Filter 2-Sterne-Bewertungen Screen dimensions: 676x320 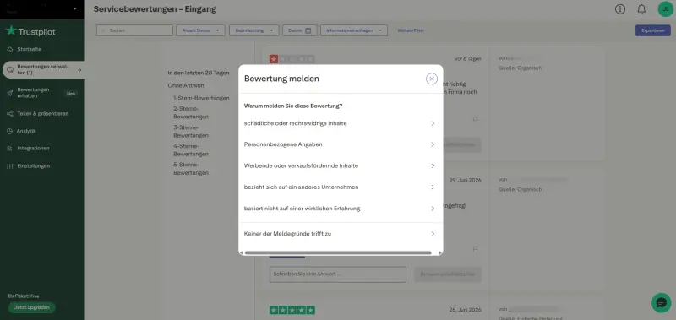191,112
